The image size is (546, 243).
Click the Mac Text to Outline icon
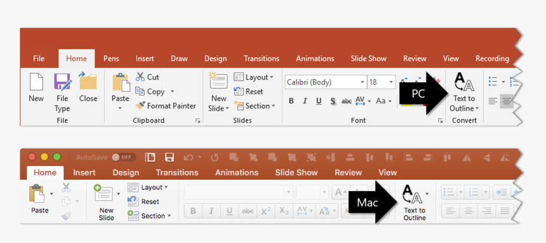click(412, 194)
